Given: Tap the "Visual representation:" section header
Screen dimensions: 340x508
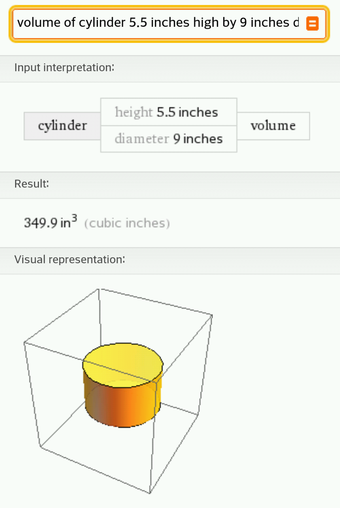Looking at the screenshot, I should click(70, 260).
